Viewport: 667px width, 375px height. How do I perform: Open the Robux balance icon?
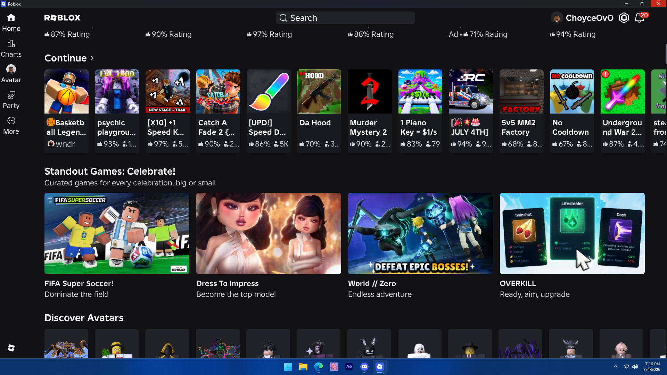point(624,18)
